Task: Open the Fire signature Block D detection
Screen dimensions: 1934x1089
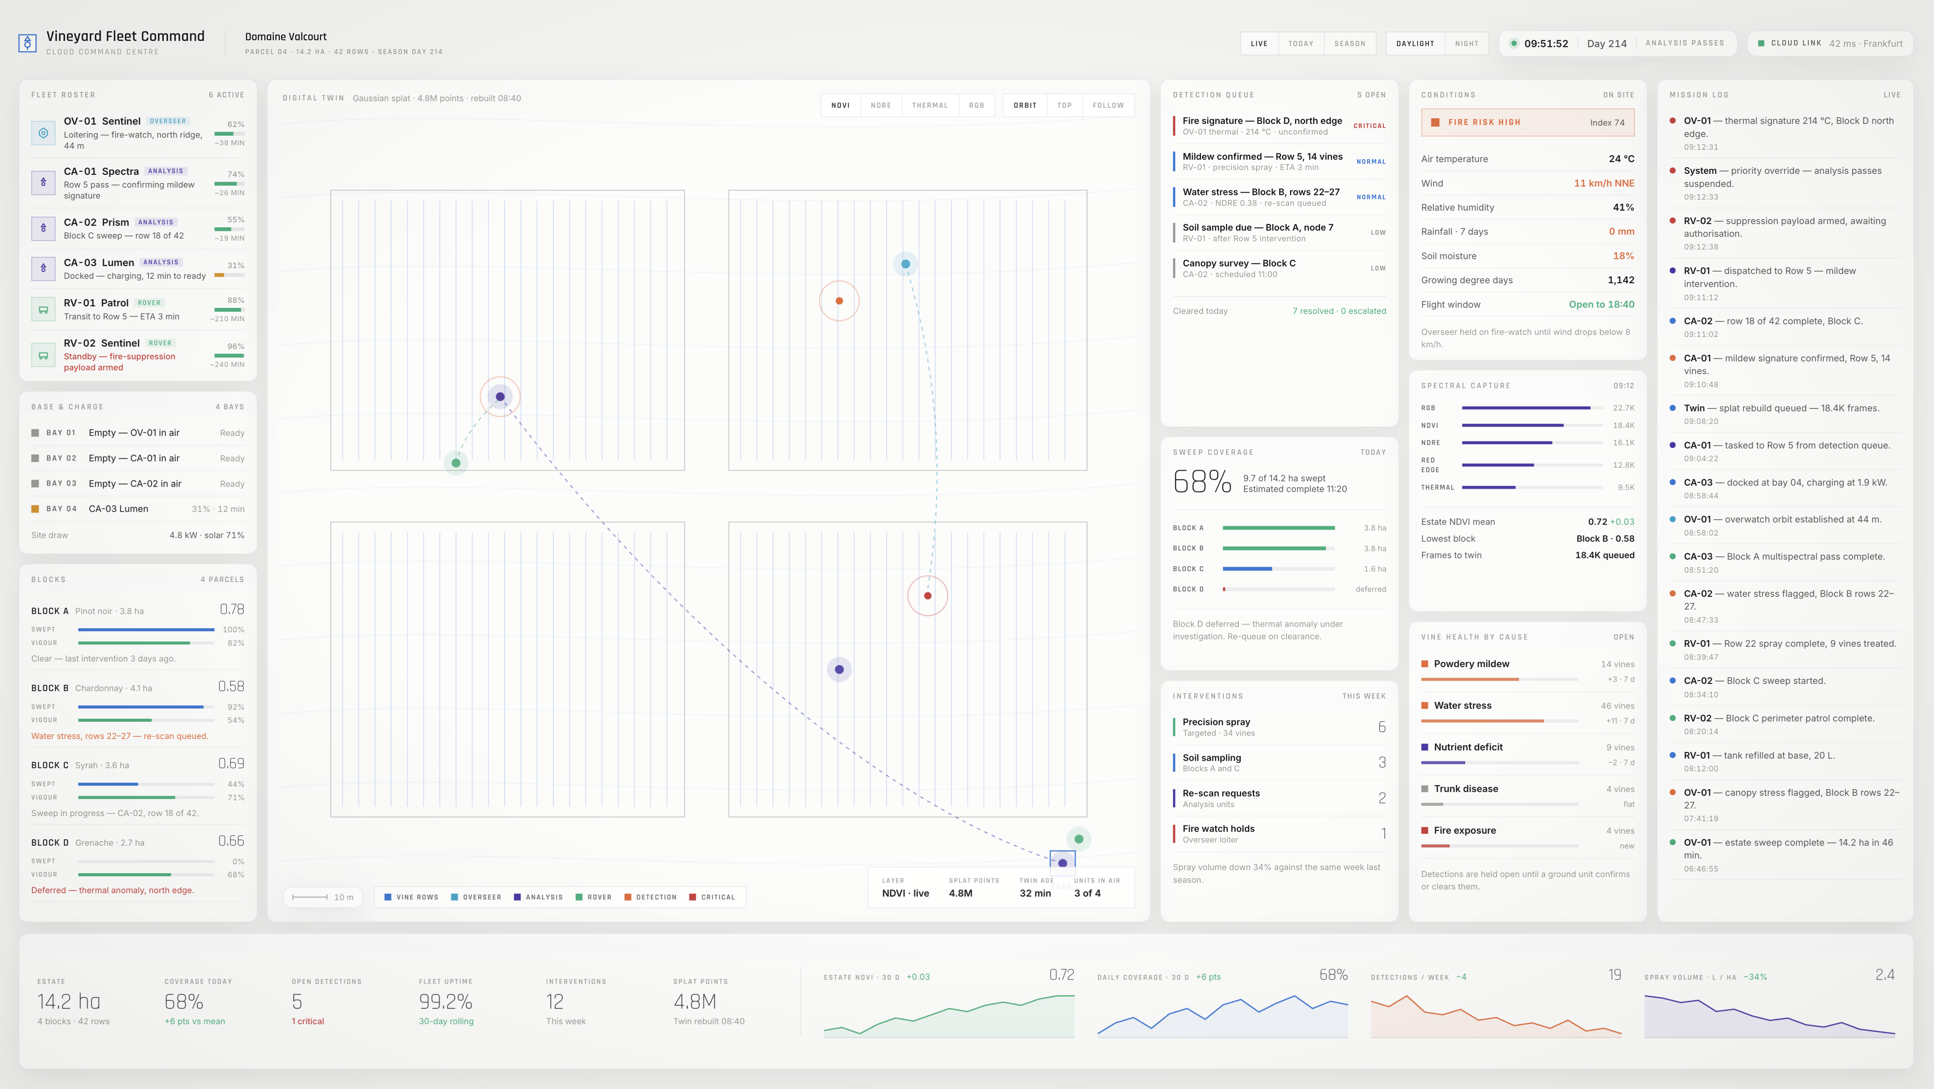Action: click(x=1279, y=126)
